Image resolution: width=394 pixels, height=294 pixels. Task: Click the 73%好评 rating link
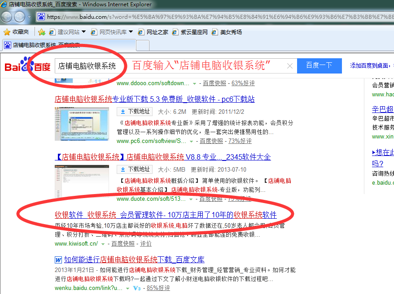click(240, 141)
